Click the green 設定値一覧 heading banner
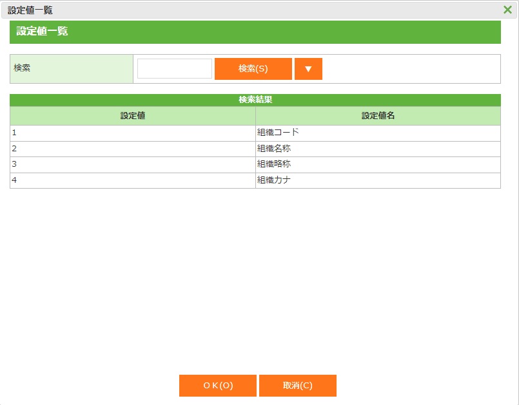 coord(255,32)
